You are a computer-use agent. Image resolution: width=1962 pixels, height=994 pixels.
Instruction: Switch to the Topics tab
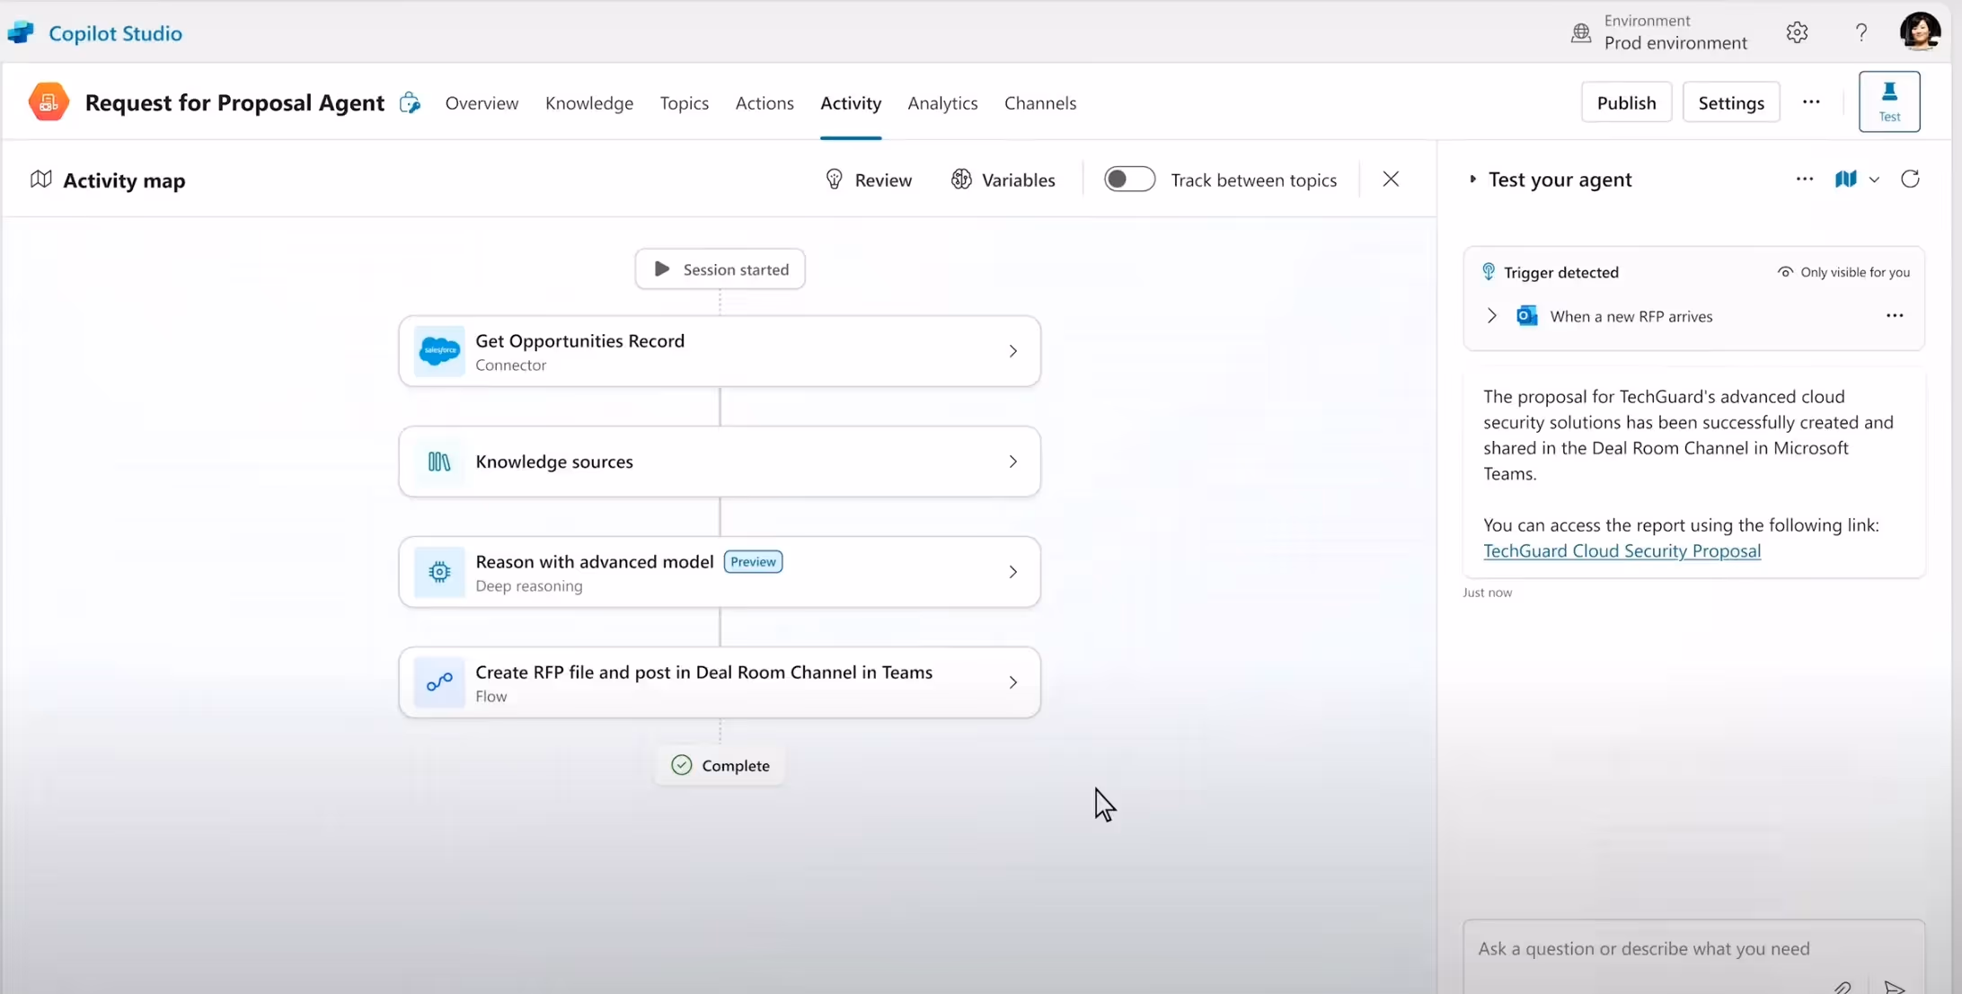click(684, 102)
